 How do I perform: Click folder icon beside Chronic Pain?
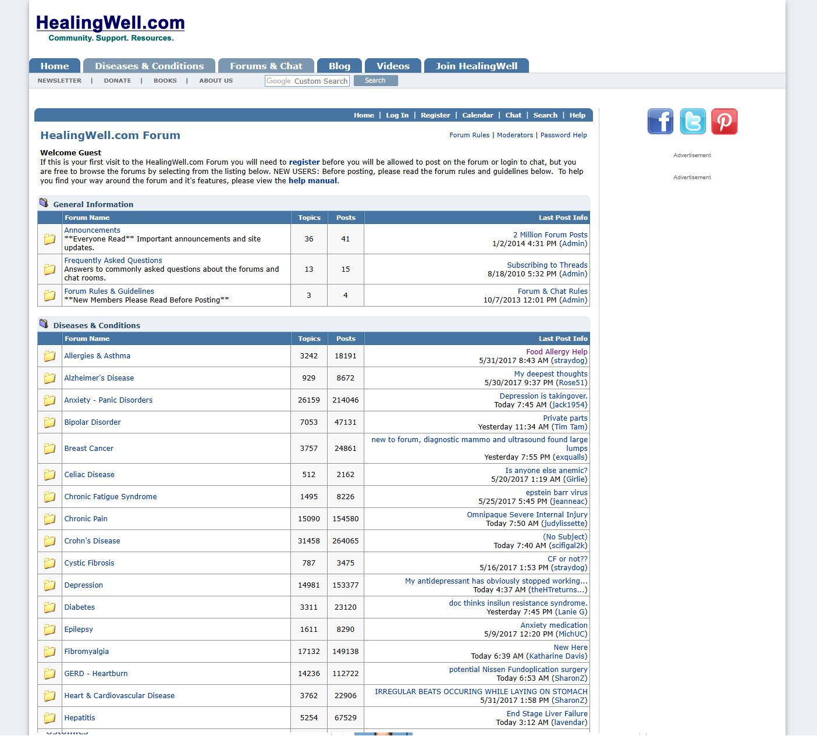point(49,519)
